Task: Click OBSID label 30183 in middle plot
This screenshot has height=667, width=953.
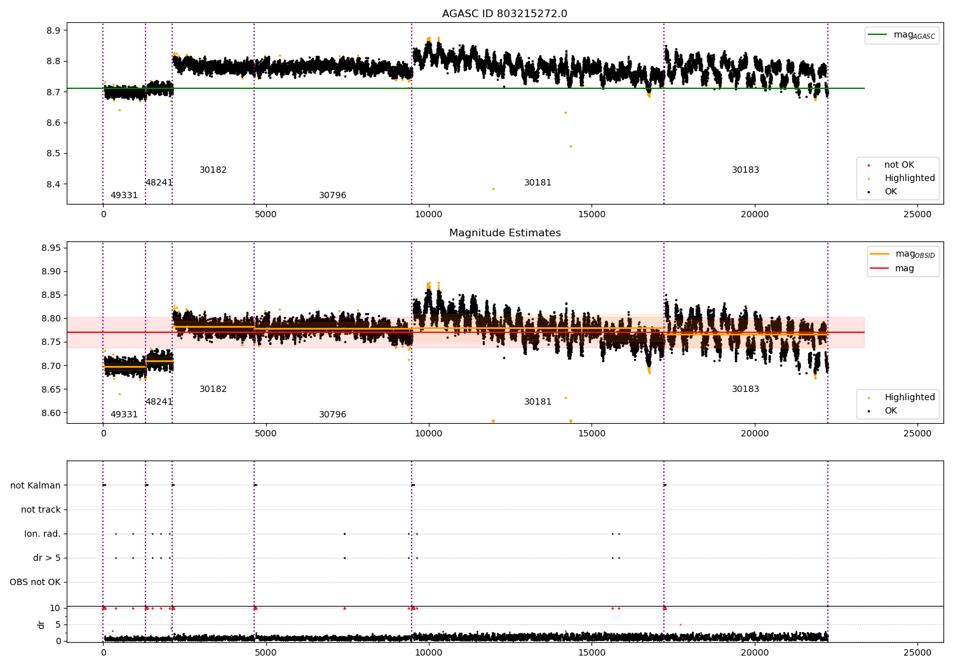Action: pos(745,389)
